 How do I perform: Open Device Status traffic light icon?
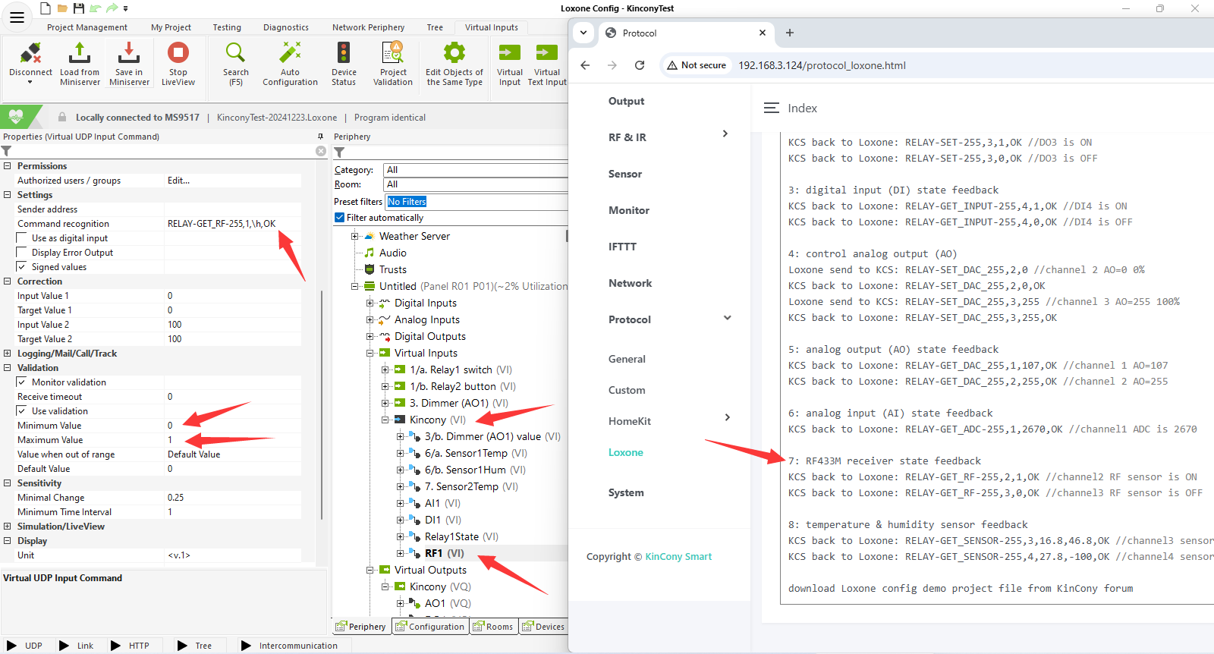pyautogui.click(x=344, y=53)
